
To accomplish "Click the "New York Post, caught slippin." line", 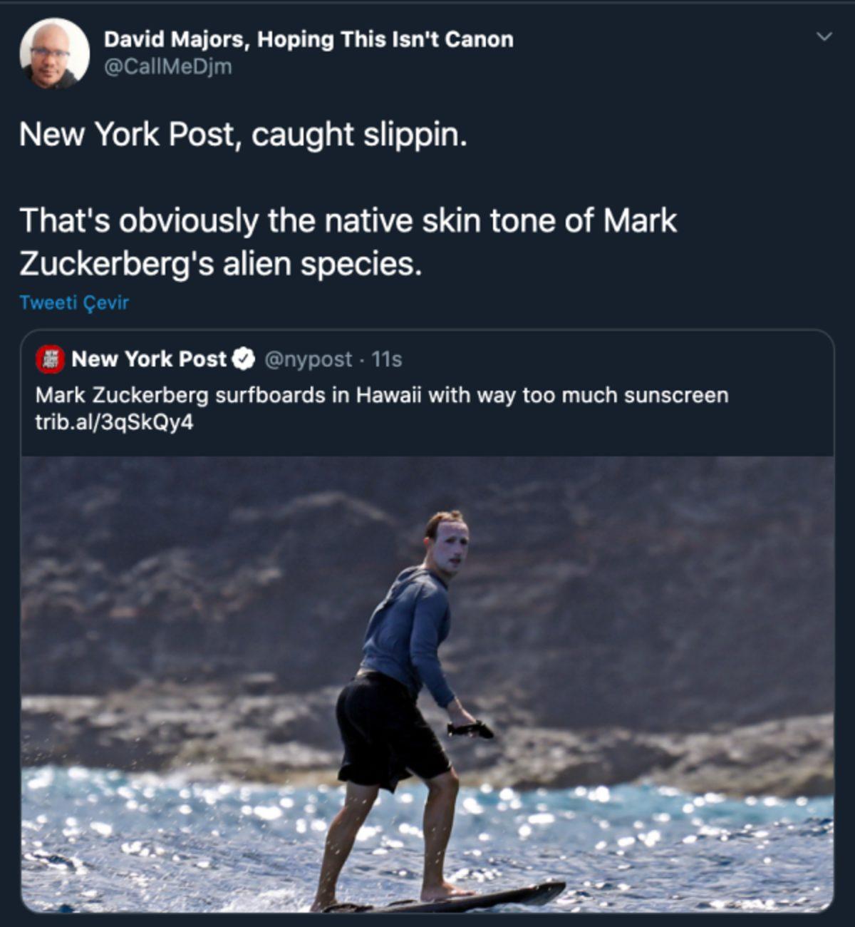I will coord(243,134).
